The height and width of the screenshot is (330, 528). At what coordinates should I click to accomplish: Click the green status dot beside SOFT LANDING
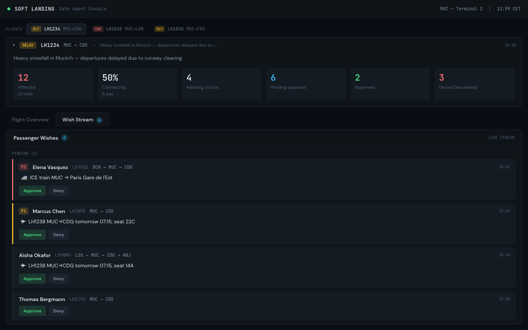coord(9,8)
